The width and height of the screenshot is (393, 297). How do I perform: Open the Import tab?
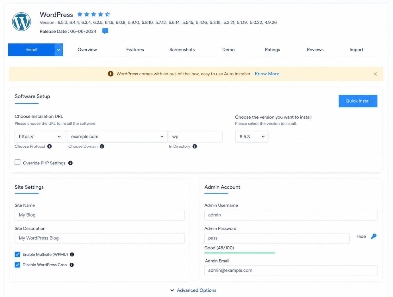point(357,50)
